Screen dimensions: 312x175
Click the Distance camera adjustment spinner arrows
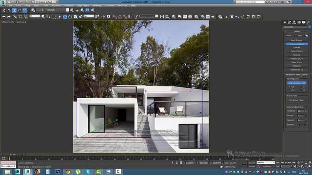pos(306,120)
